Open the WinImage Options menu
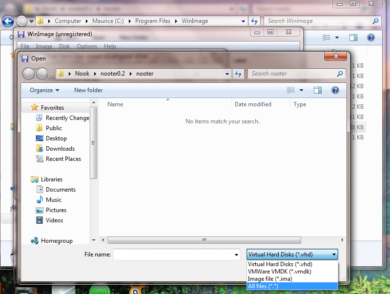Viewport: 390px width, 294px height. 87,46
